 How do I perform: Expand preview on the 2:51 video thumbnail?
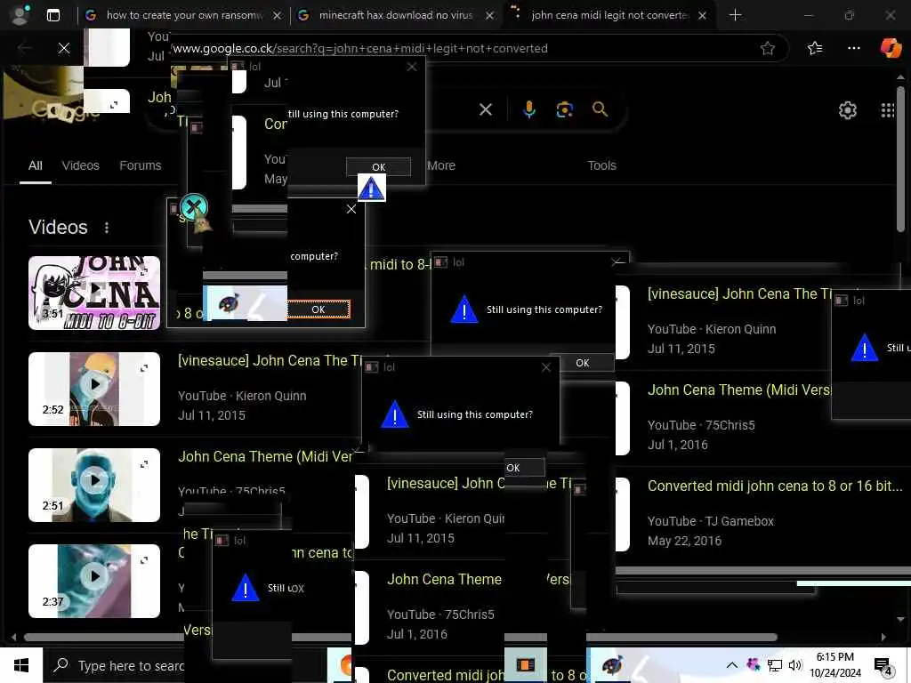(x=144, y=464)
